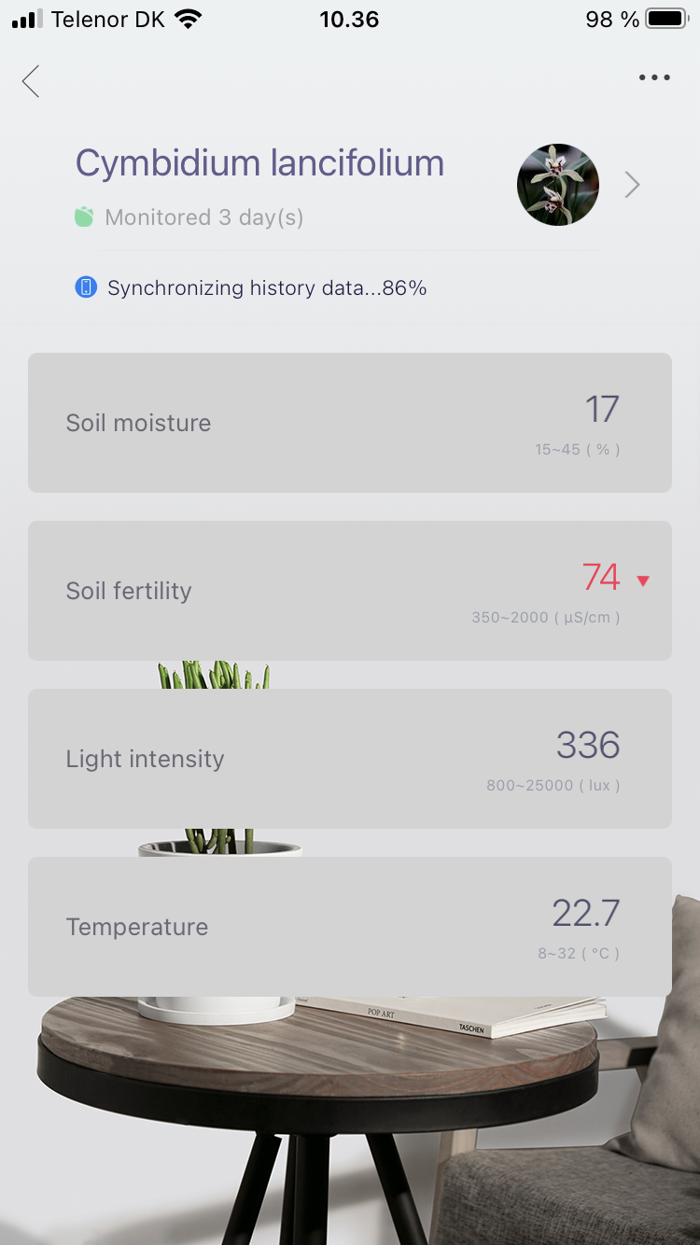Tap the temperature reading 22.7
The height and width of the screenshot is (1245, 700).
point(585,914)
